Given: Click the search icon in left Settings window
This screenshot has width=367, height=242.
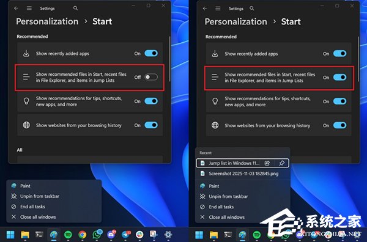Looking at the screenshot, I should tap(75, 8).
